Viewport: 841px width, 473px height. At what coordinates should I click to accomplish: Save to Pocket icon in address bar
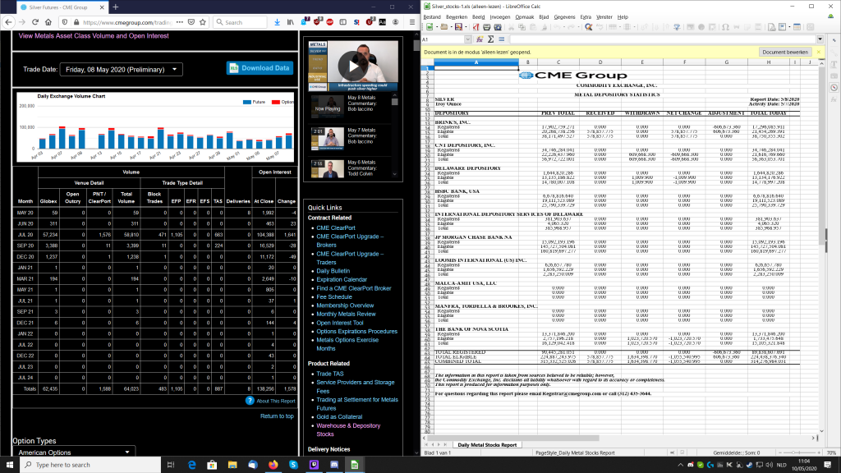(x=191, y=22)
